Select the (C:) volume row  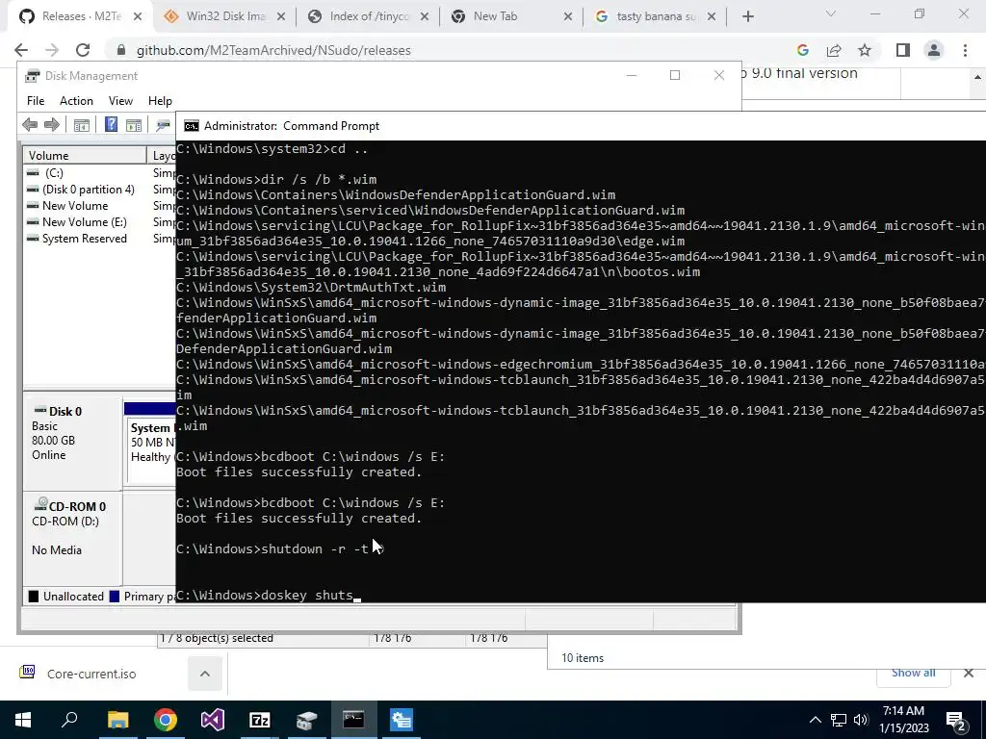pyautogui.click(x=99, y=173)
